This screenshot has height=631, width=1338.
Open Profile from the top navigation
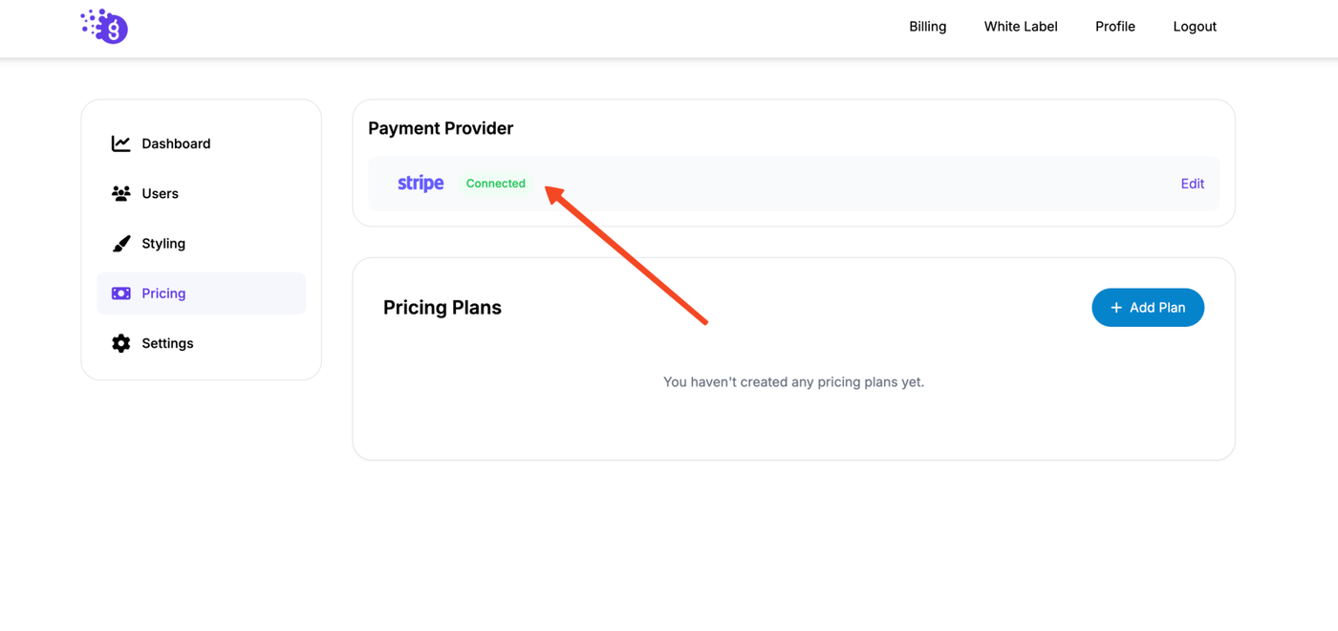pyautogui.click(x=1114, y=27)
